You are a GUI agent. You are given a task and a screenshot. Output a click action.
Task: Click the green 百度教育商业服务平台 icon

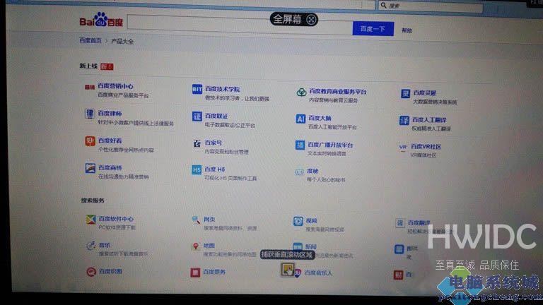click(301, 92)
